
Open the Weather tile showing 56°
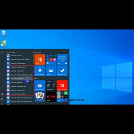51,85
